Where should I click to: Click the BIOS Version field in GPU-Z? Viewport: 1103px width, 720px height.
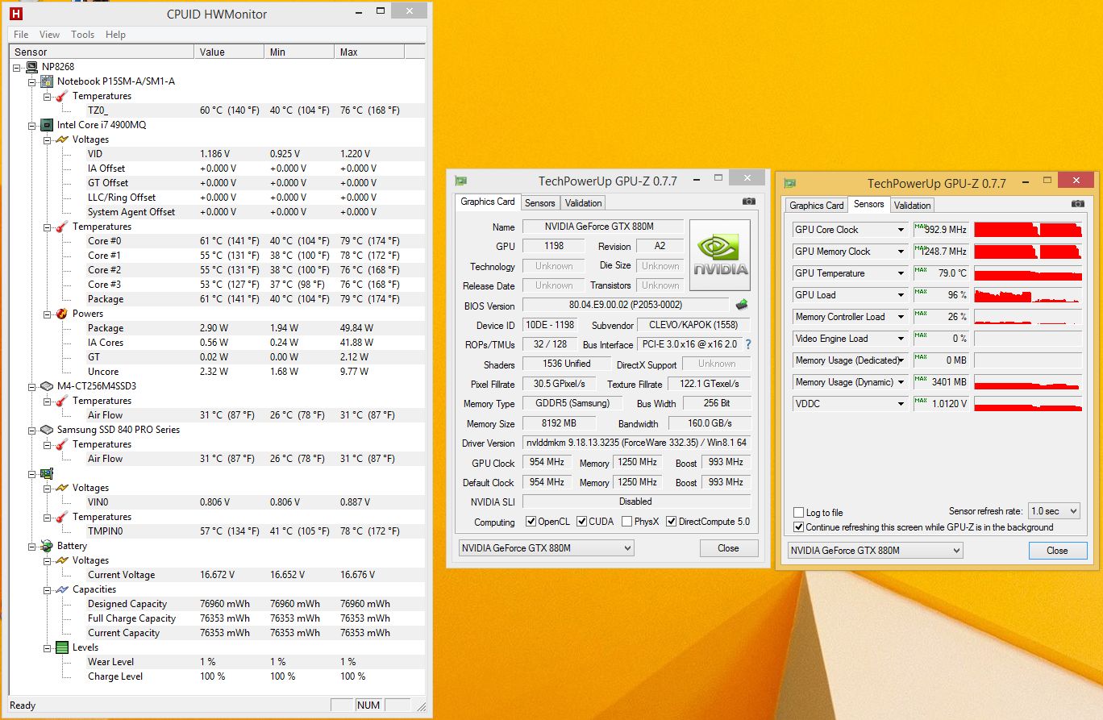point(626,306)
